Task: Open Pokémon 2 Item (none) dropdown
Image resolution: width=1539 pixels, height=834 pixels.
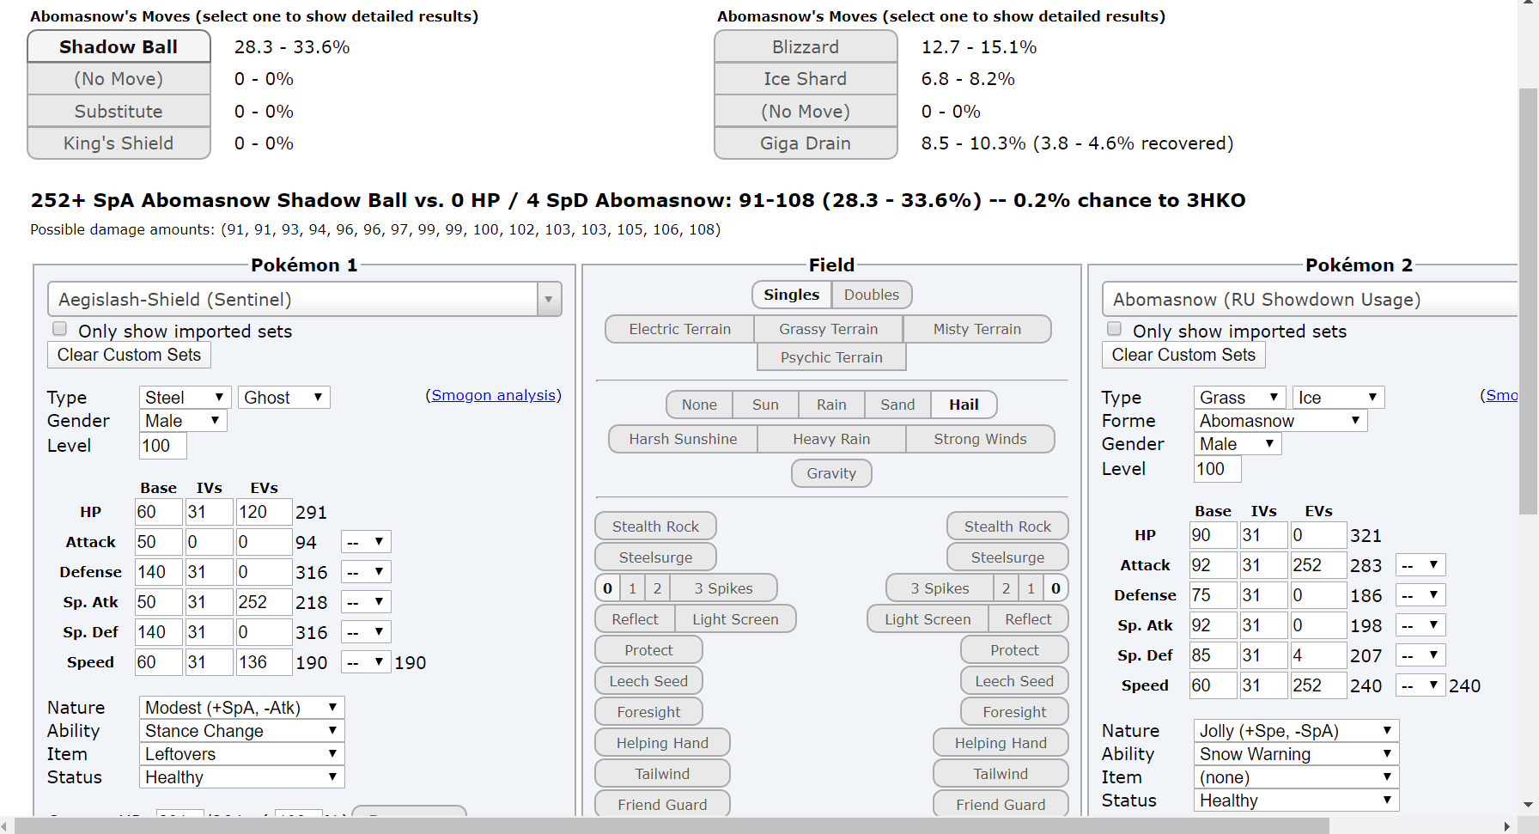Action: pos(1296,776)
